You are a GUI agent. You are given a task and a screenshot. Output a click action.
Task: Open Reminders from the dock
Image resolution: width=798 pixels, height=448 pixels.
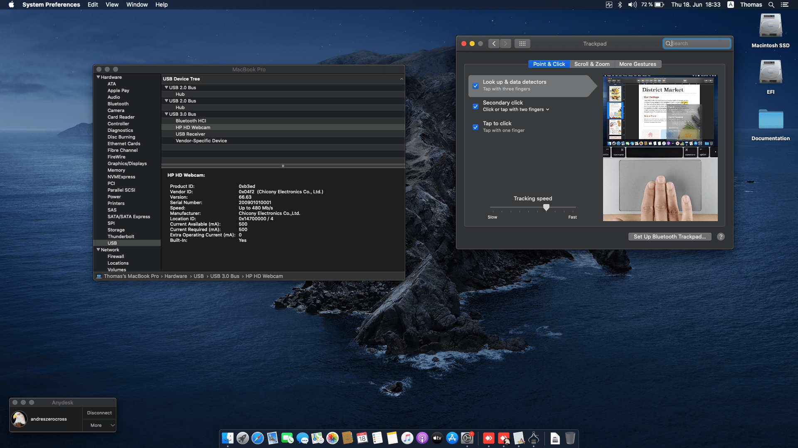coord(377,438)
